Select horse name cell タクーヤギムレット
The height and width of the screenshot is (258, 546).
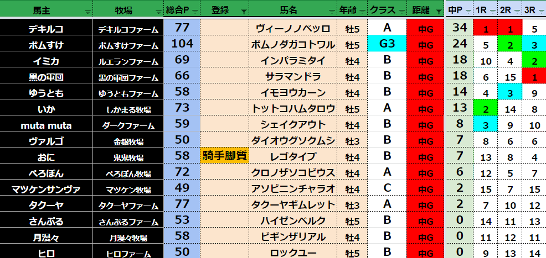click(293, 205)
